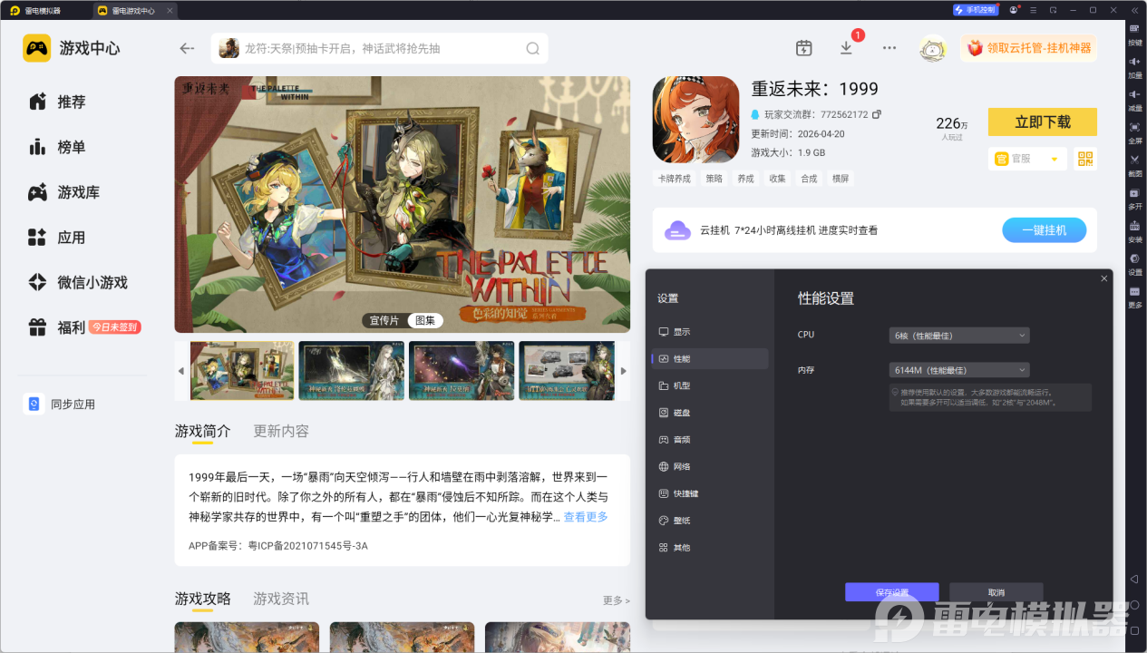Switch banner to 宣传片 video
Screen dimensions: 1147x653
click(x=384, y=320)
